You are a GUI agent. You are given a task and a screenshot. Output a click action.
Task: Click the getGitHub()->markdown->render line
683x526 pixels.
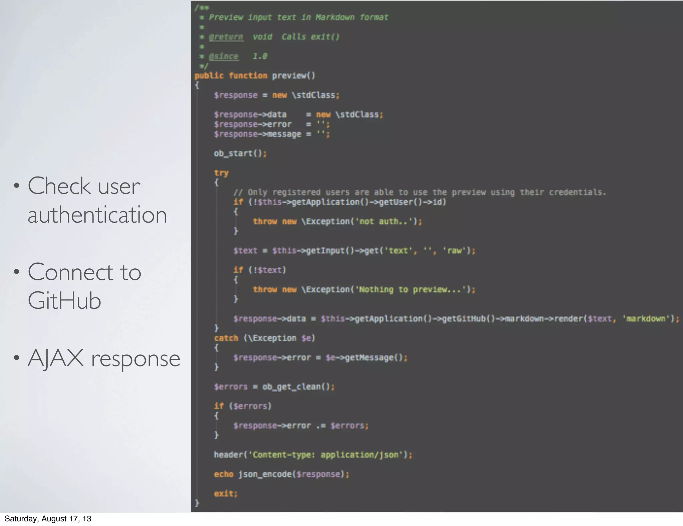click(456, 319)
